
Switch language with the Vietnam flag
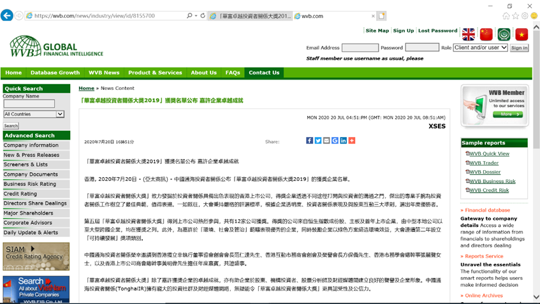[x=522, y=34]
